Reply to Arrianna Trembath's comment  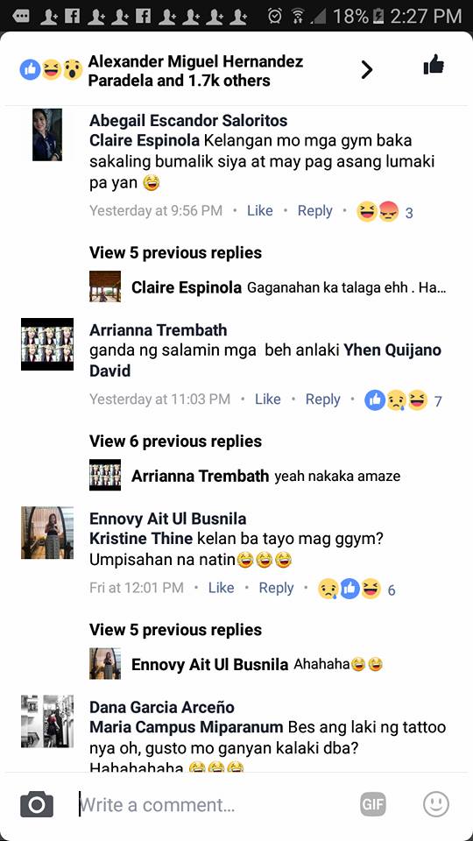[x=323, y=399]
